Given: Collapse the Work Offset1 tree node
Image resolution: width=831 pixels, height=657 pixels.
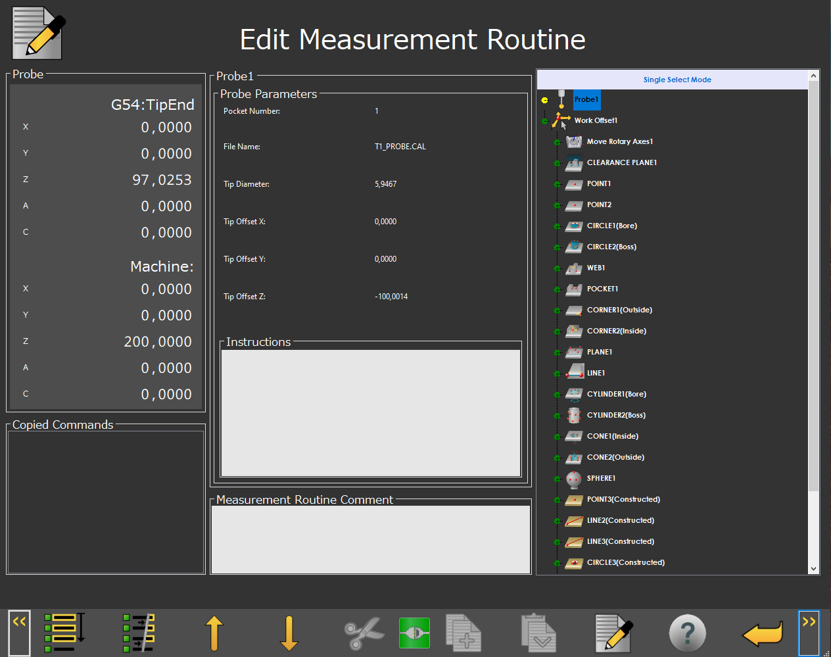Looking at the screenshot, I should click(545, 121).
